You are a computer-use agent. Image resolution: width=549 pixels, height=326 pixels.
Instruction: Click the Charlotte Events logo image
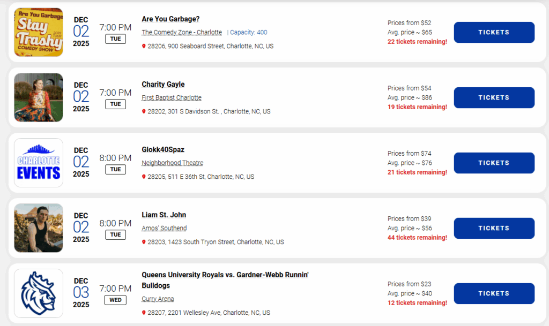(x=39, y=163)
